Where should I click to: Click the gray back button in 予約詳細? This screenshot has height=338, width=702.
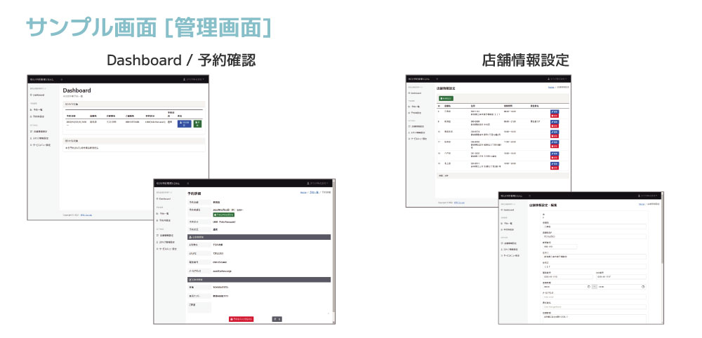coord(277,318)
